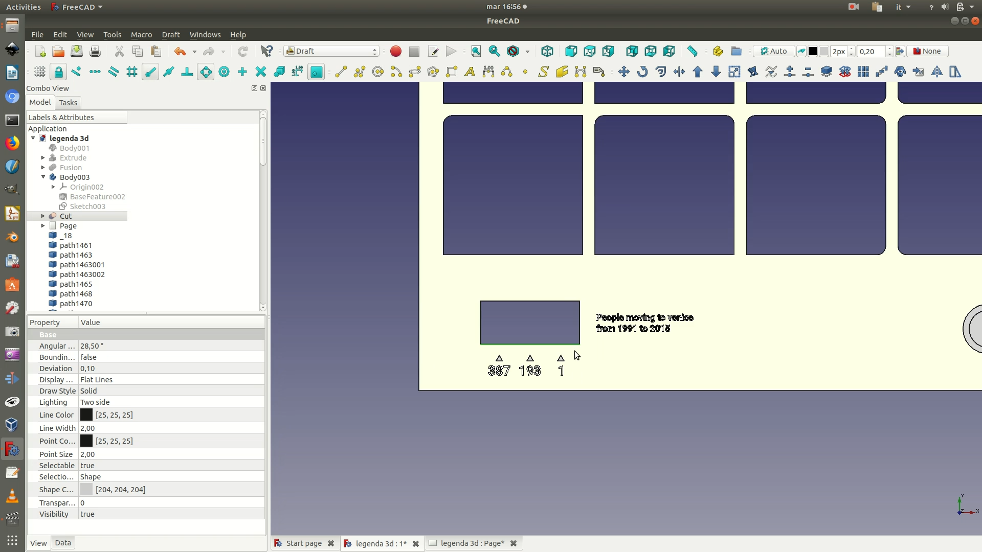Select the Draft Rotate tool
This screenshot has height=552, width=982.
click(x=642, y=72)
